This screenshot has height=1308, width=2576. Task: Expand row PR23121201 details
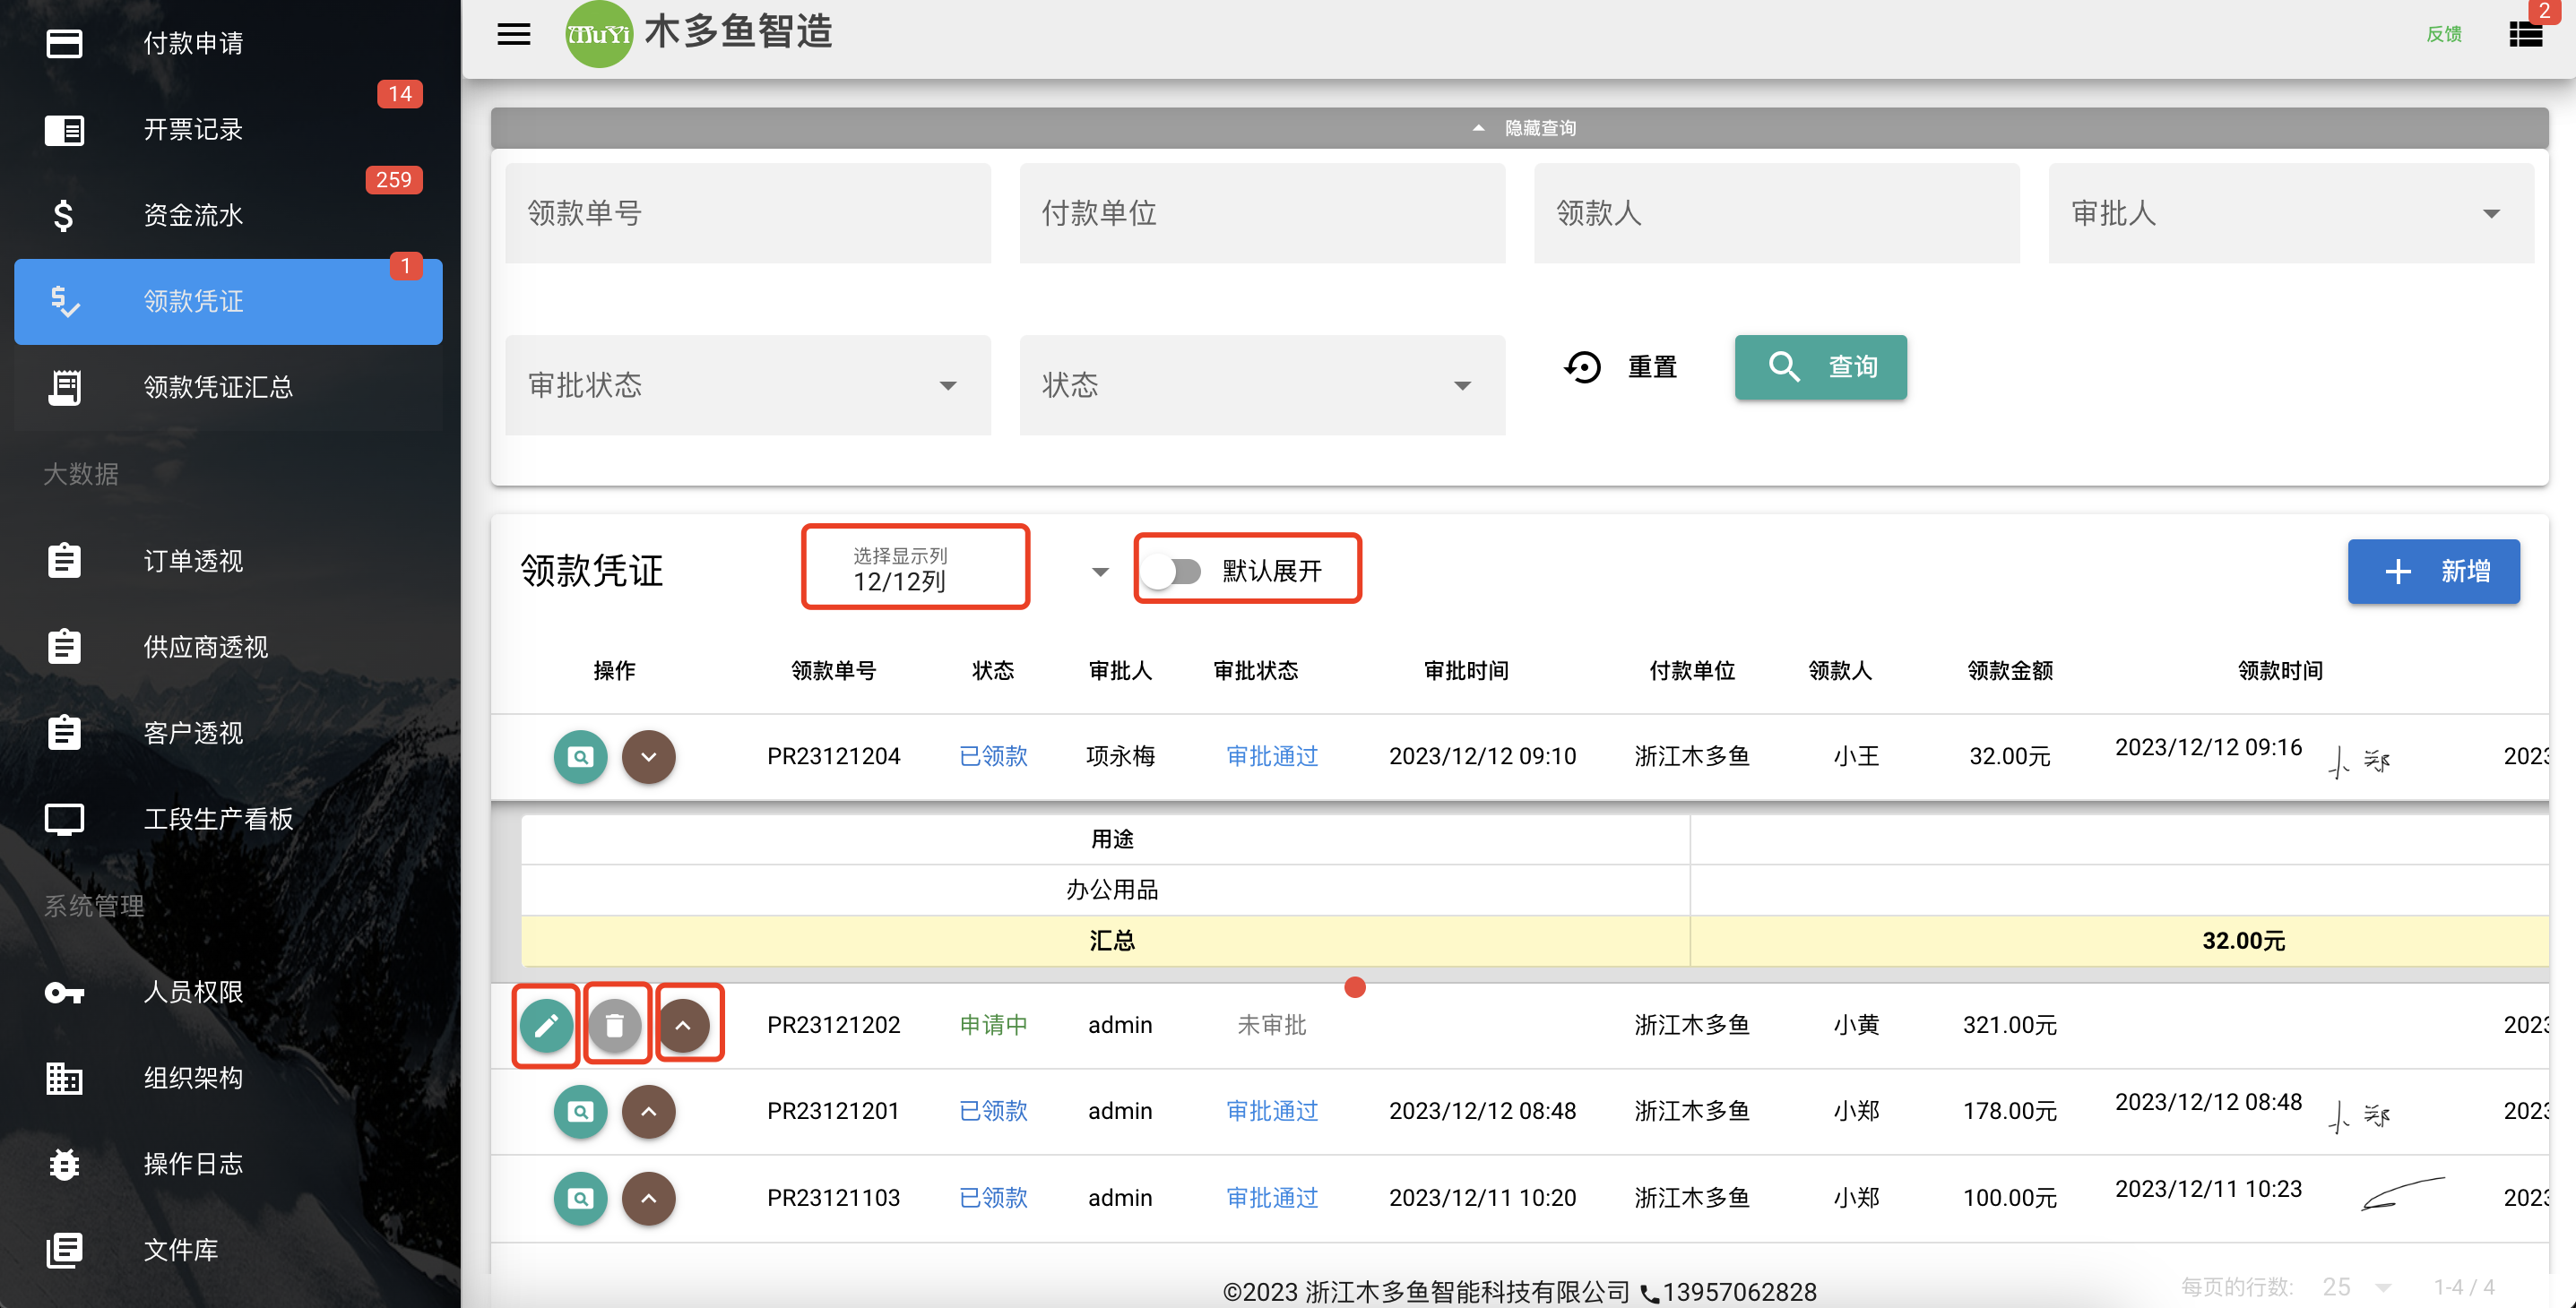pyautogui.click(x=649, y=1111)
